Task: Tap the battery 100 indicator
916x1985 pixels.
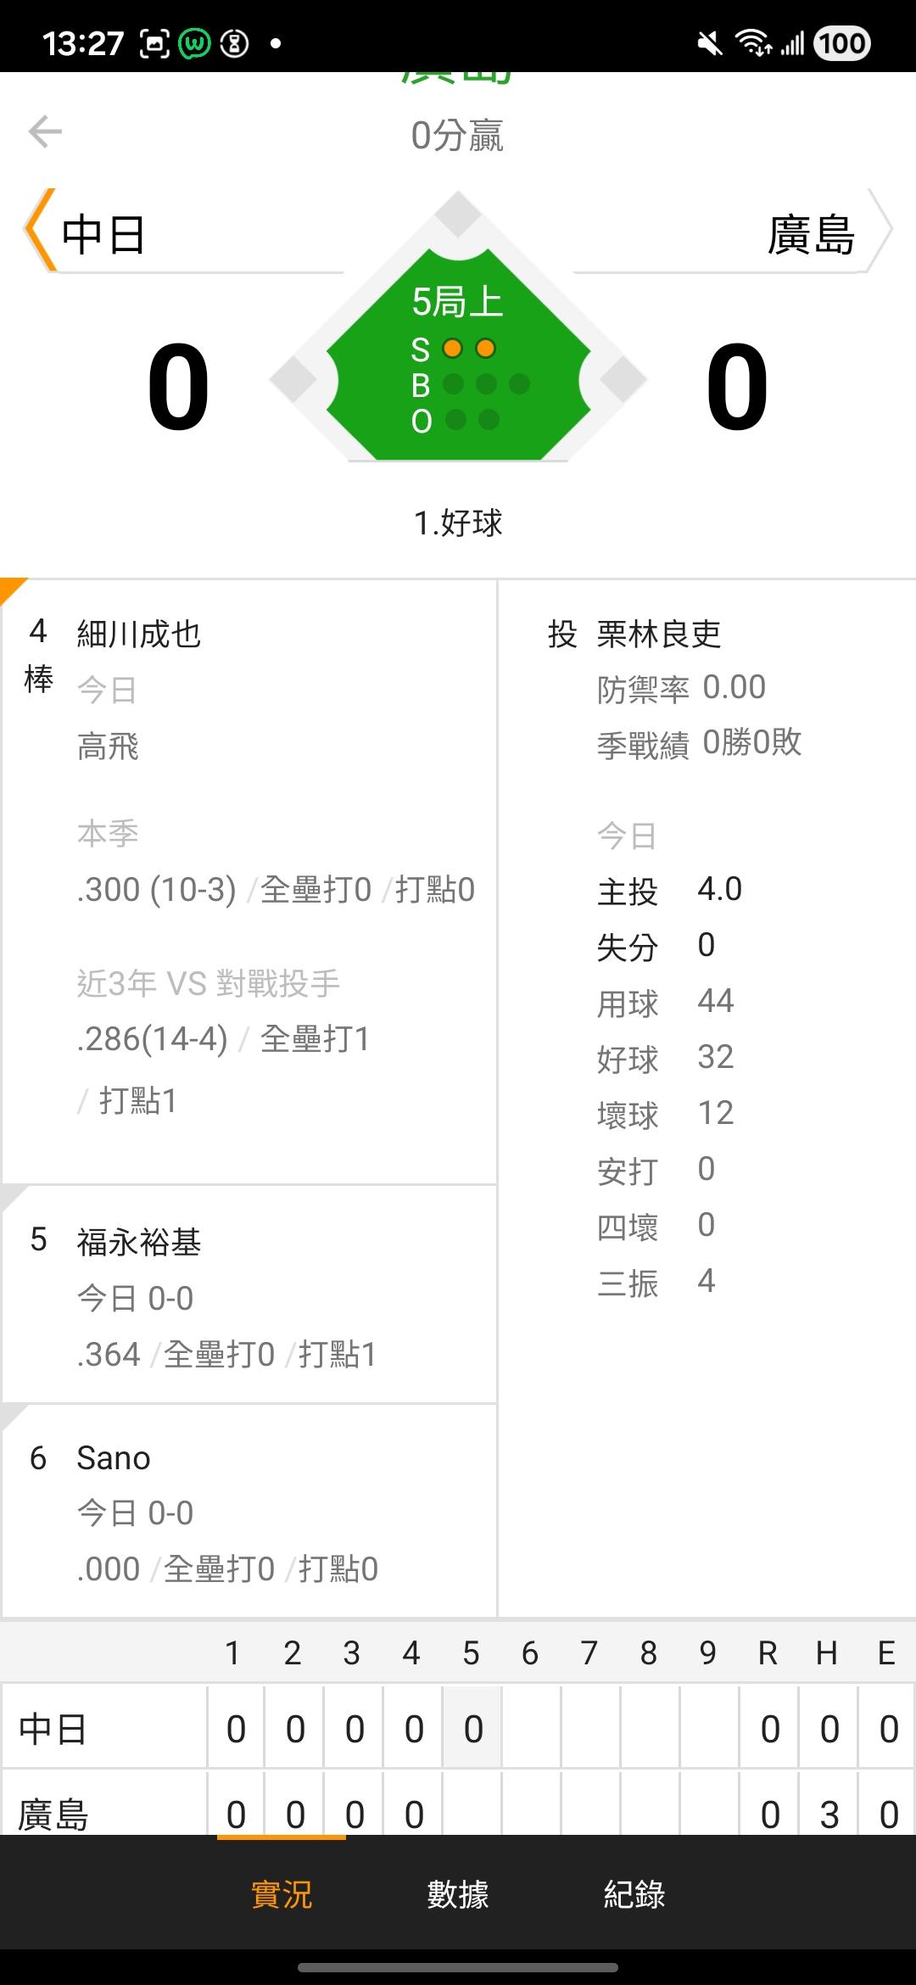Action: (x=841, y=43)
